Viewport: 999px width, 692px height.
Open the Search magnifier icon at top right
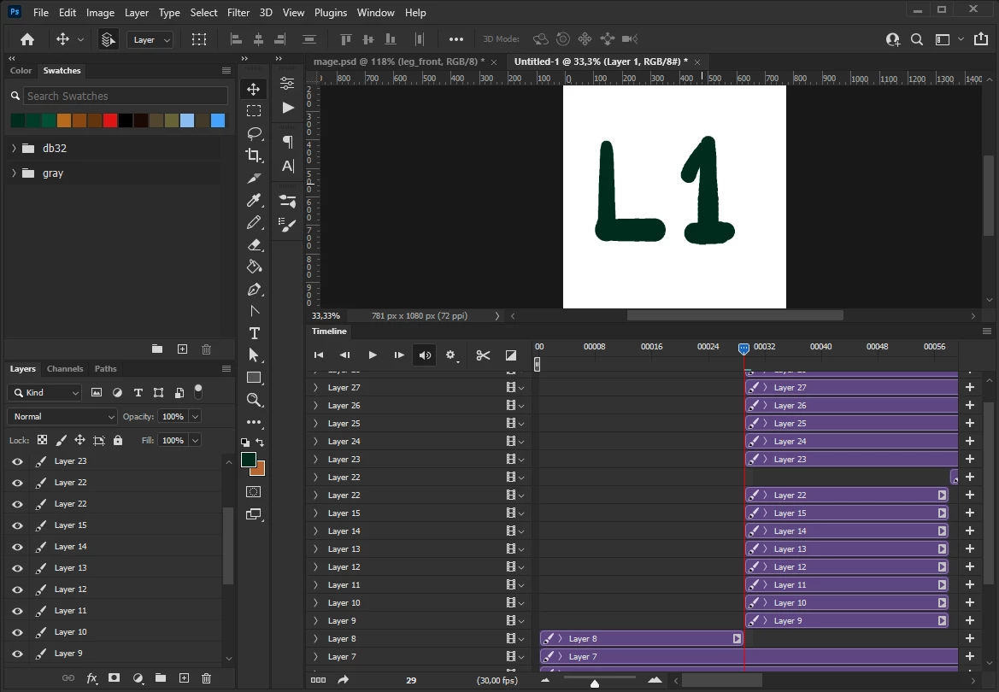point(917,39)
